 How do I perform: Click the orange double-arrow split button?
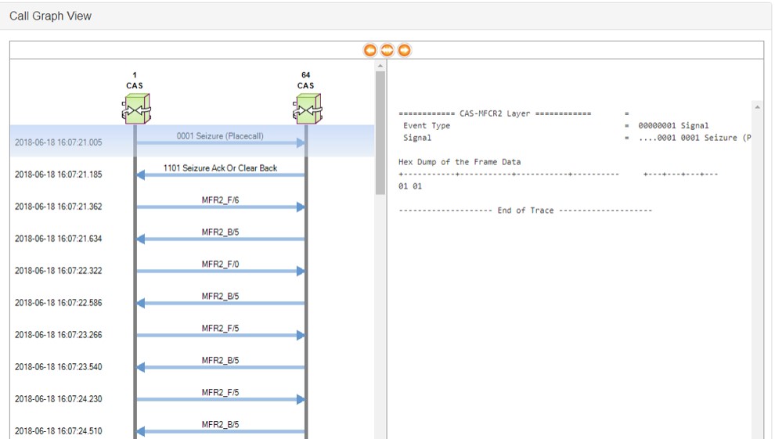click(x=387, y=50)
